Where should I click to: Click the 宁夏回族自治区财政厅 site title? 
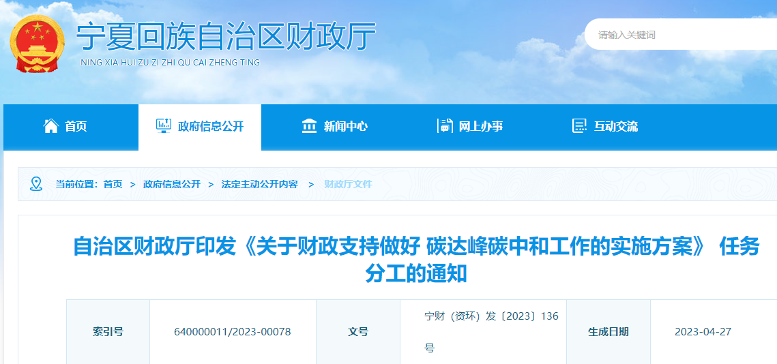[x=225, y=37]
